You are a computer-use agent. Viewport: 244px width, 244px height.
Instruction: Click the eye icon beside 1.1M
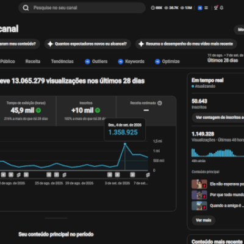point(182,8)
